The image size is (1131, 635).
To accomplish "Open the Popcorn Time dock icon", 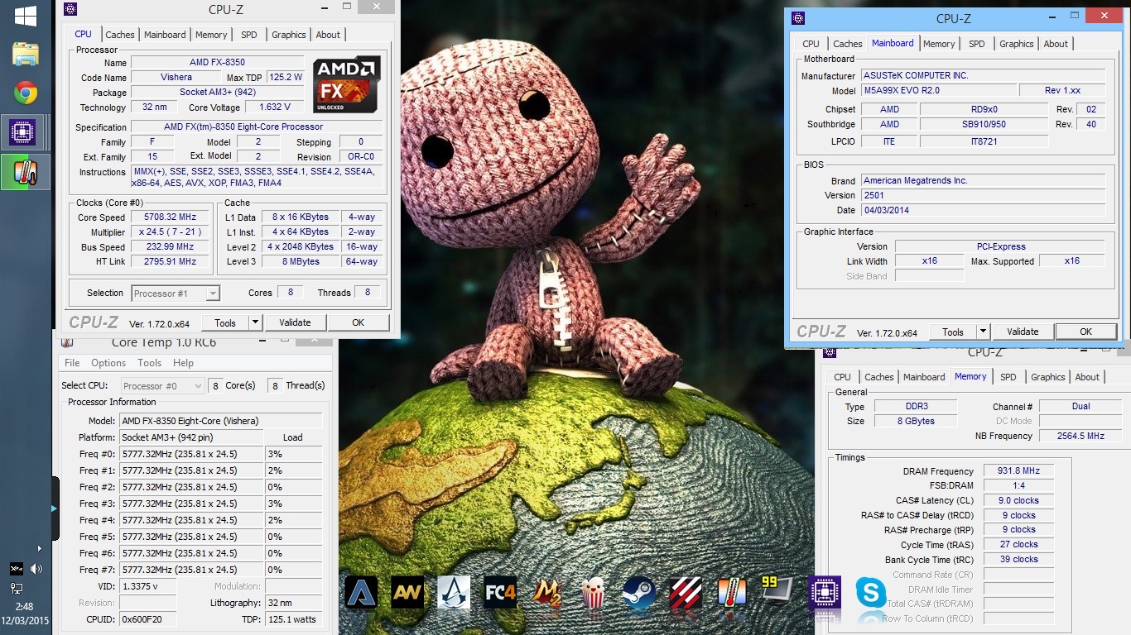I will pos(593,592).
